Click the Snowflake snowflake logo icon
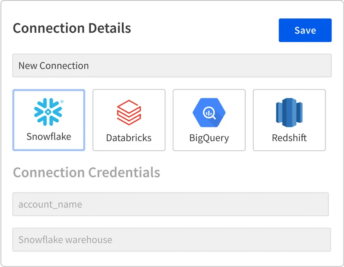 click(48, 112)
